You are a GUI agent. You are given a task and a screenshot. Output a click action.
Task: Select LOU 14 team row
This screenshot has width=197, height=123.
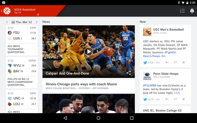(22, 104)
